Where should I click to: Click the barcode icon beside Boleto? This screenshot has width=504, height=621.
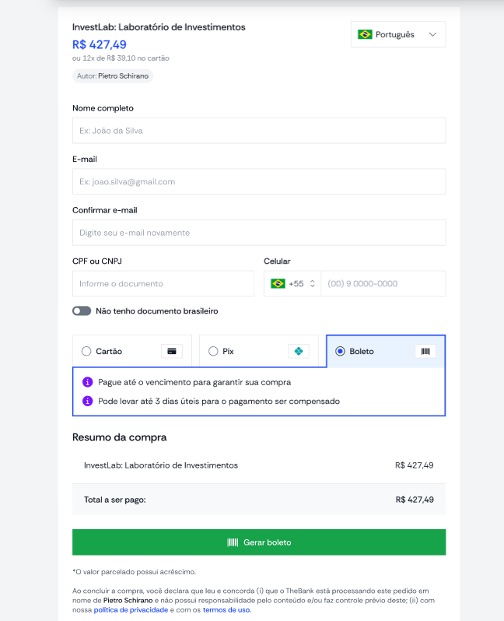[x=425, y=351]
